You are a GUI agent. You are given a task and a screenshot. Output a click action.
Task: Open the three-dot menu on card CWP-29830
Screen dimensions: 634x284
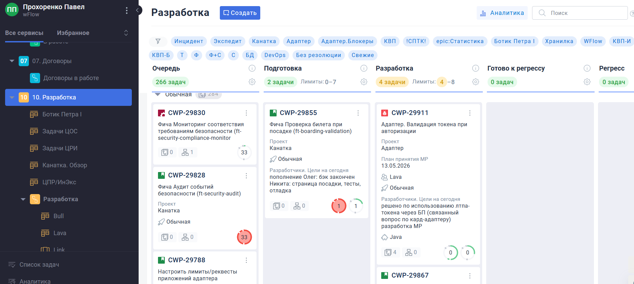pyautogui.click(x=246, y=113)
